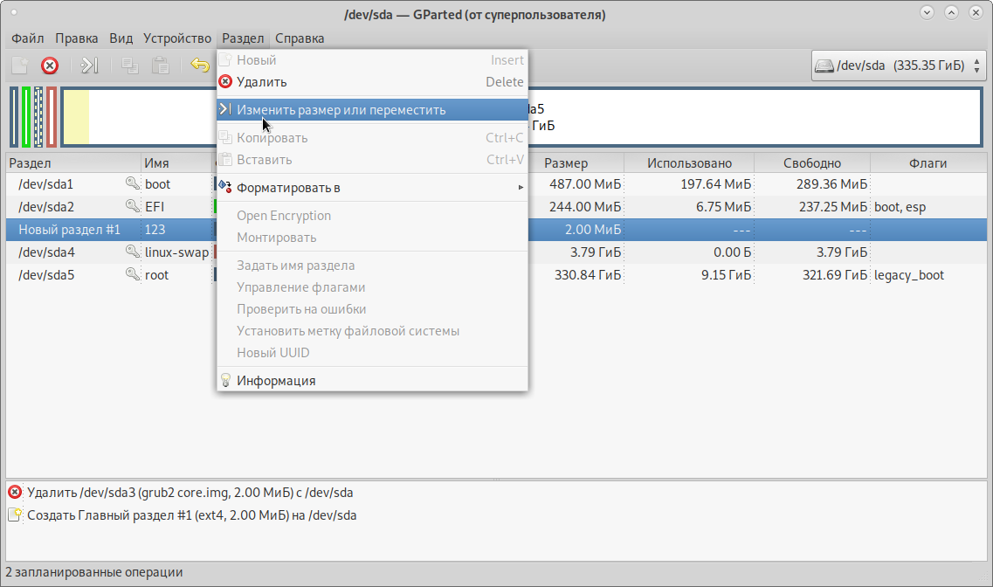Open the Правка menu
The height and width of the screenshot is (587, 993).
tap(77, 38)
